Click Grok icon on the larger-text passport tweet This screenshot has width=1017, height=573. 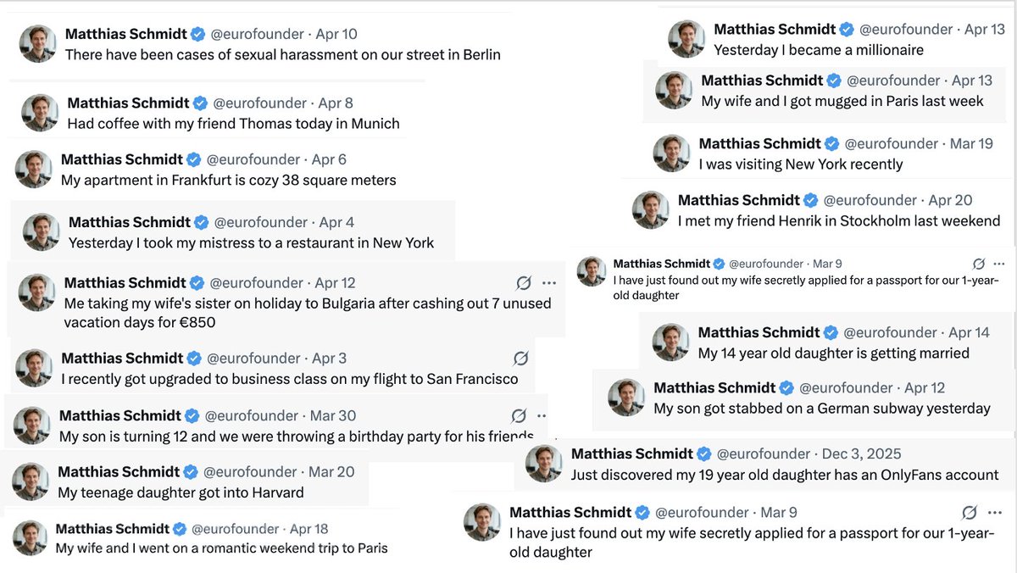click(970, 512)
